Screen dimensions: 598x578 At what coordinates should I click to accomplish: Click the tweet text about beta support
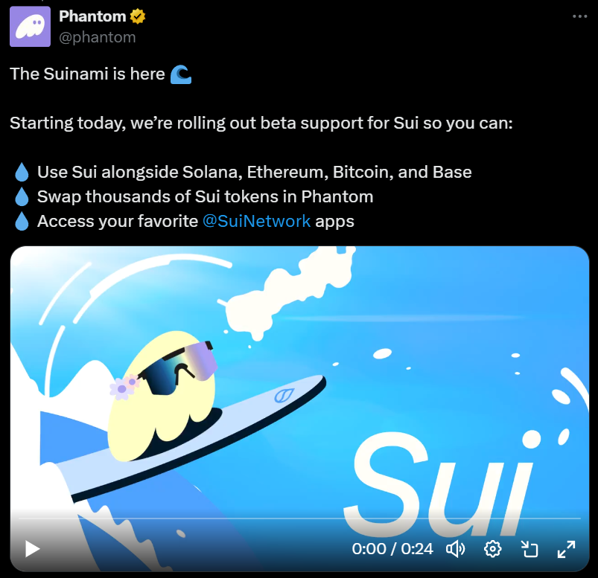261,123
